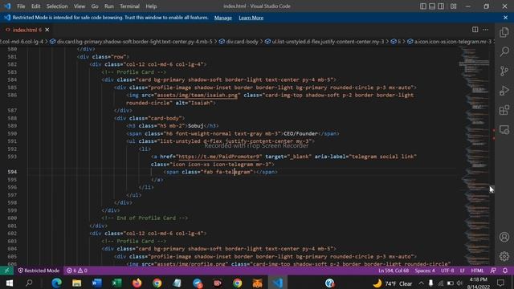514x289 pixels.
Task: Open the Run and Debug view
Action: pyautogui.click(x=504, y=91)
